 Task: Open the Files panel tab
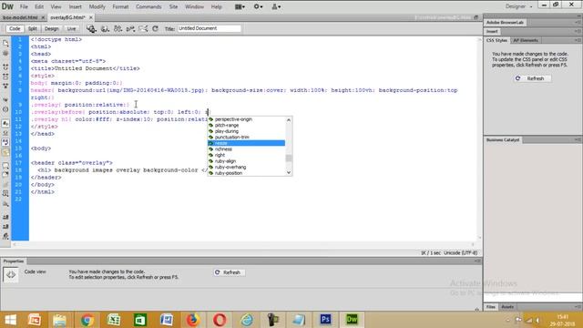(x=491, y=307)
